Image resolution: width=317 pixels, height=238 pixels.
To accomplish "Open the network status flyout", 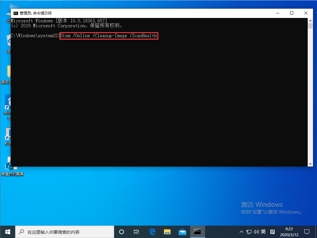I will tap(248, 232).
